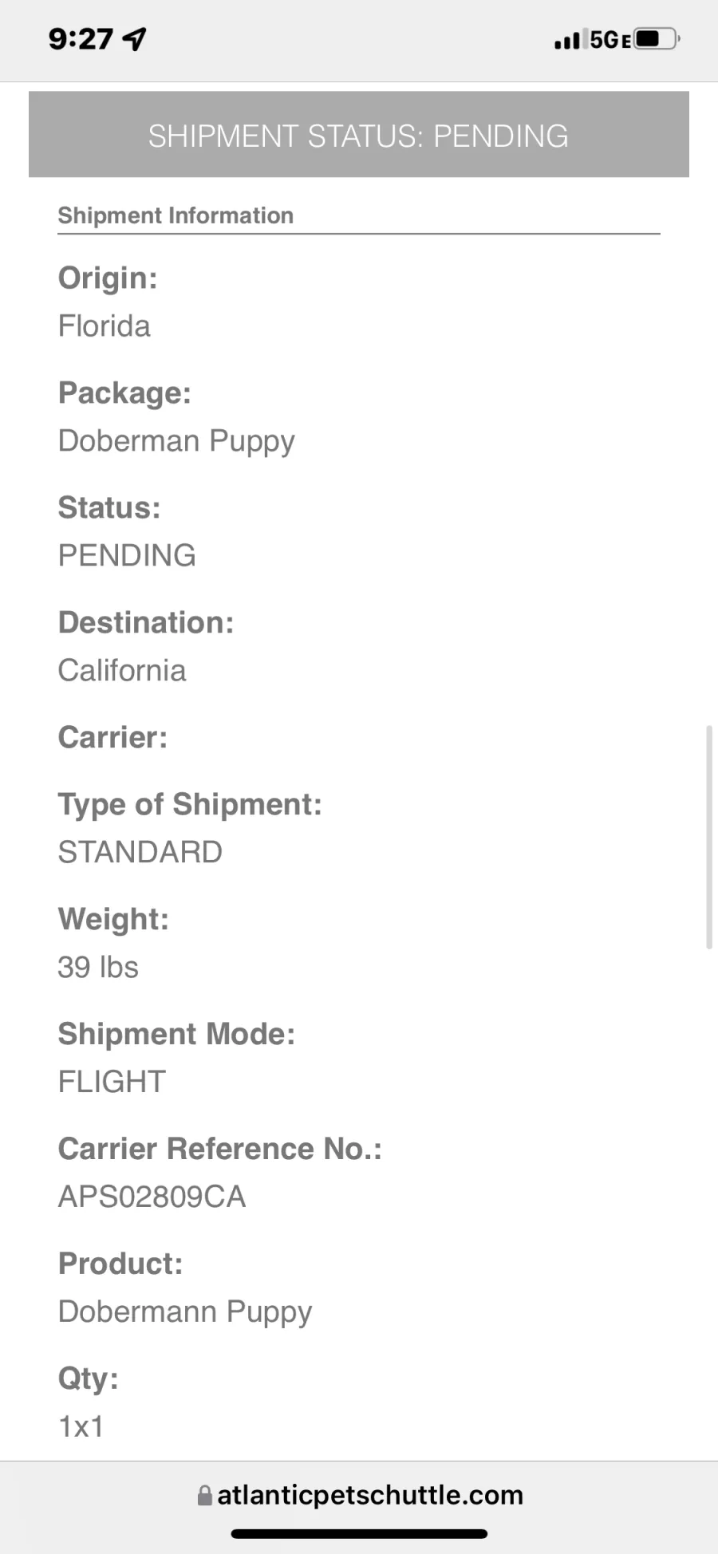Tap the Product value Dobermann Puppy
This screenshot has height=1554, width=718.
[x=185, y=1313]
